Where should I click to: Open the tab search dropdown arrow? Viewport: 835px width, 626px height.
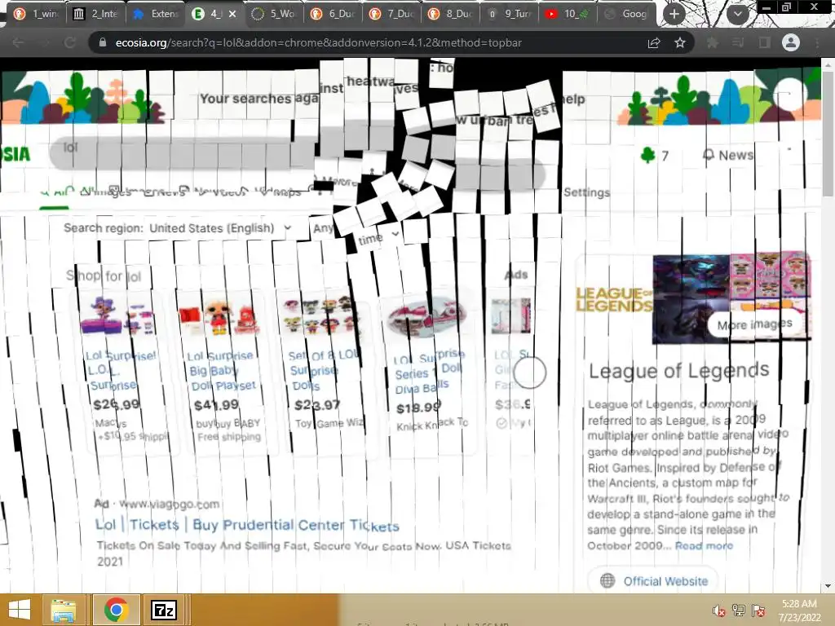[737, 14]
